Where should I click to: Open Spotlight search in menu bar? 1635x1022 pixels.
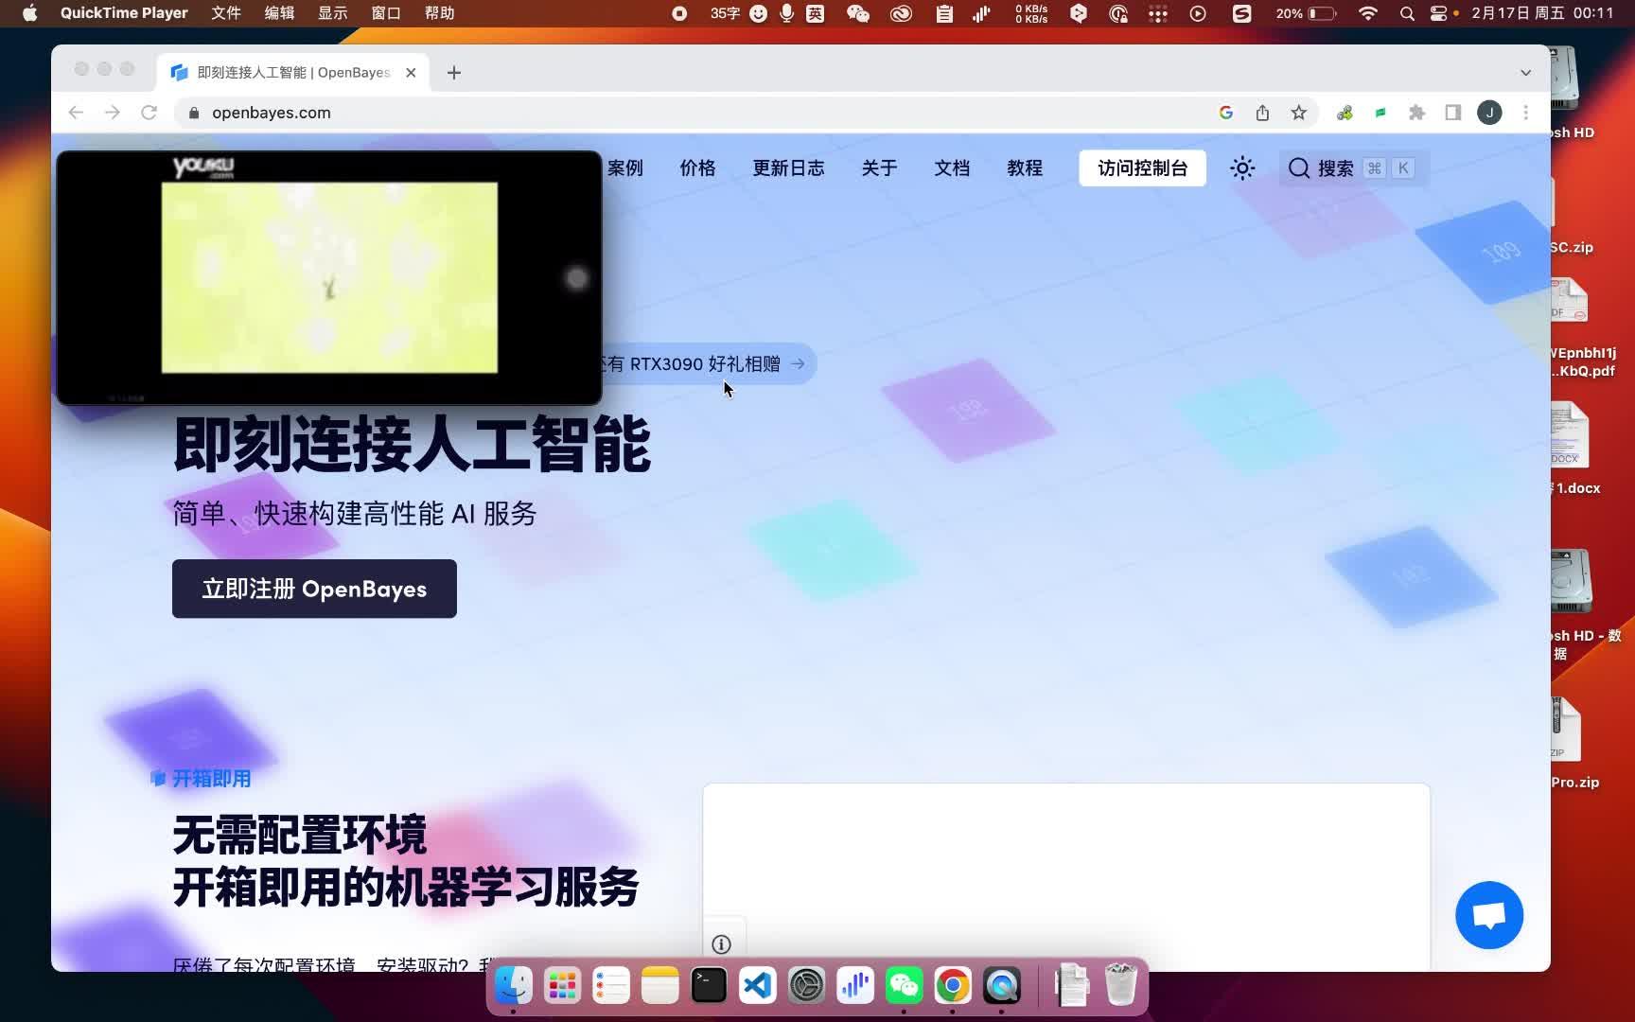(1407, 13)
